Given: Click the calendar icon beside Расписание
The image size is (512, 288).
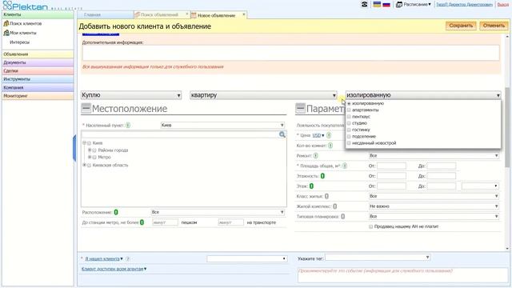Looking at the screenshot, I should (398, 5).
